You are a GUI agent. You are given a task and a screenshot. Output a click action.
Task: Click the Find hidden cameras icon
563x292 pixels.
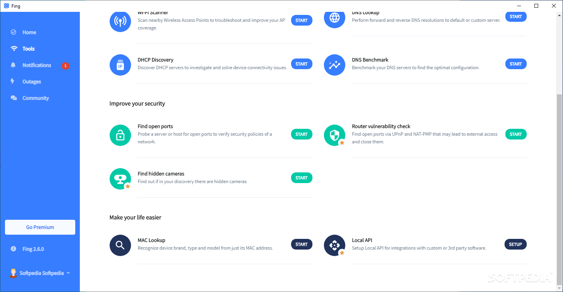(x=120, y=179)
